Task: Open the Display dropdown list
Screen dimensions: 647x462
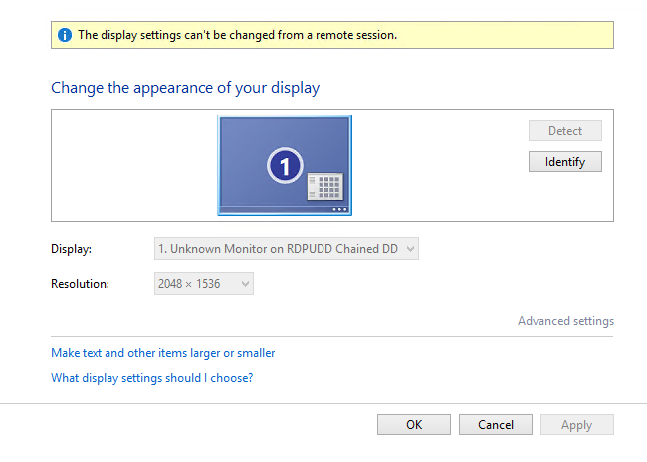Action: (287, 249)
